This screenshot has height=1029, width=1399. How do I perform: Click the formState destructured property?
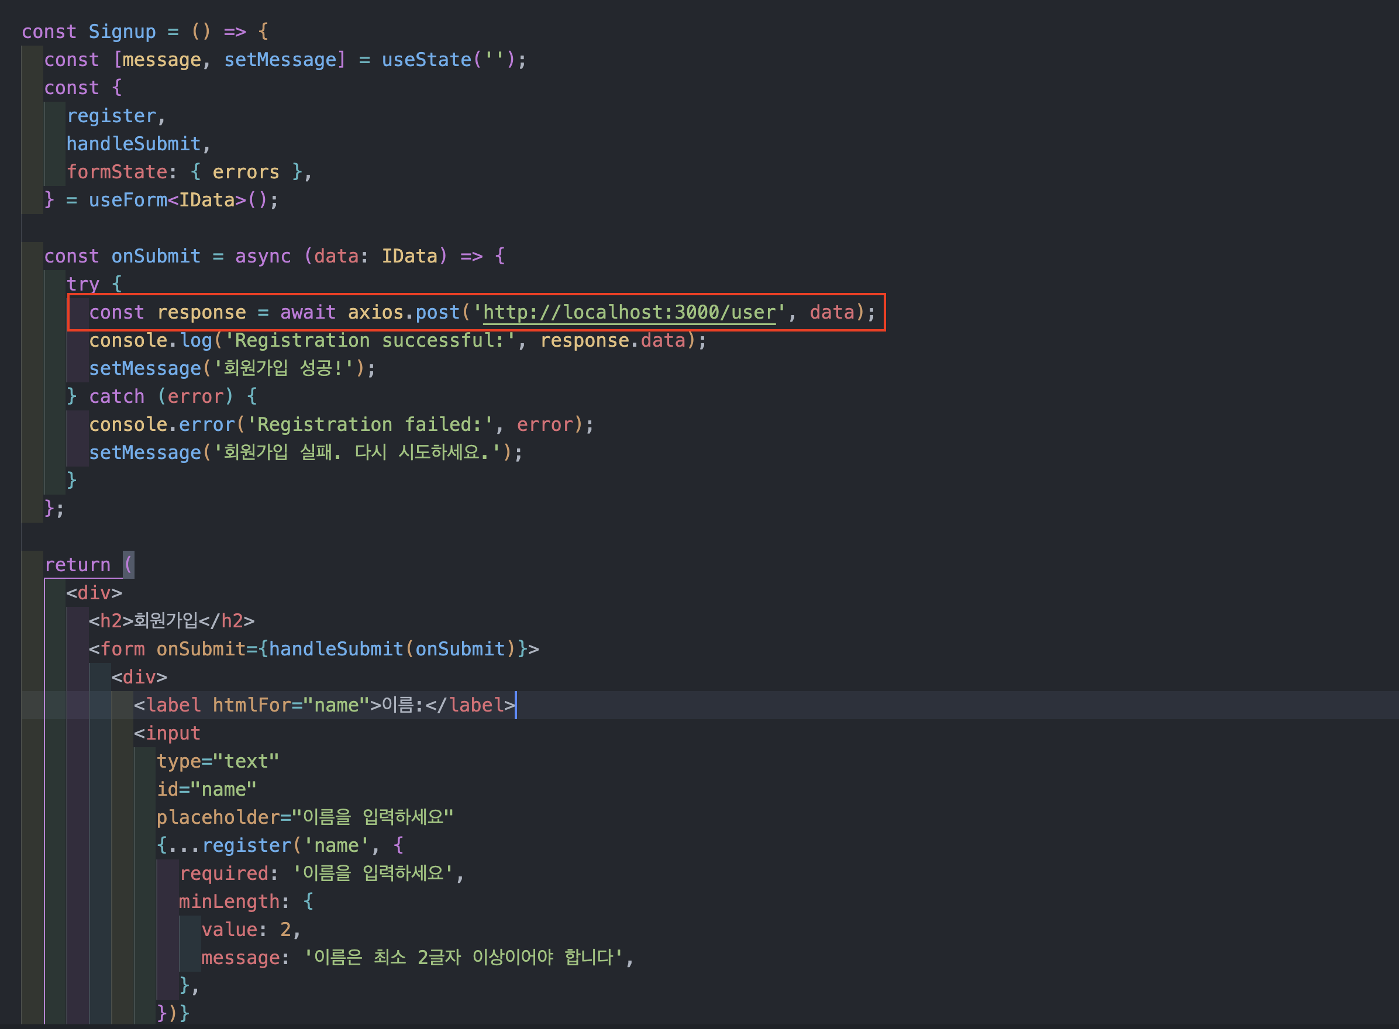(117, 172)
